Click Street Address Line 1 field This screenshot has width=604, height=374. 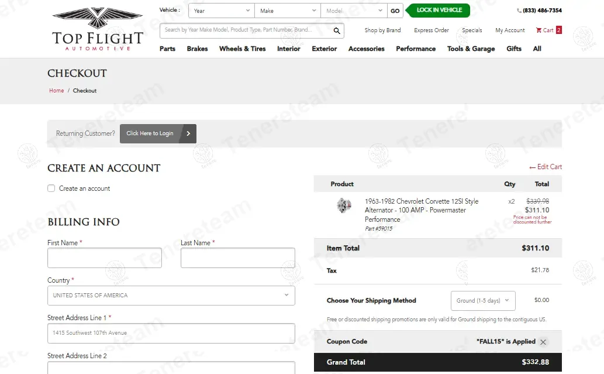[x=171, y=333]
